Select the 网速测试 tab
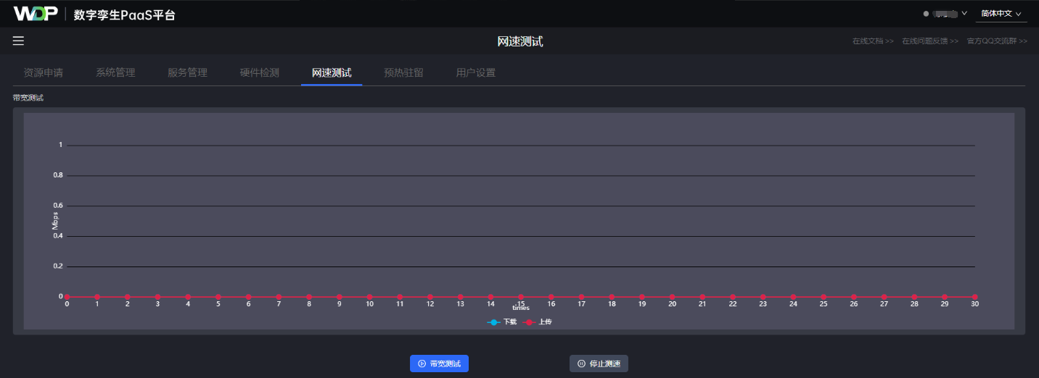 (x=332, y=72)
